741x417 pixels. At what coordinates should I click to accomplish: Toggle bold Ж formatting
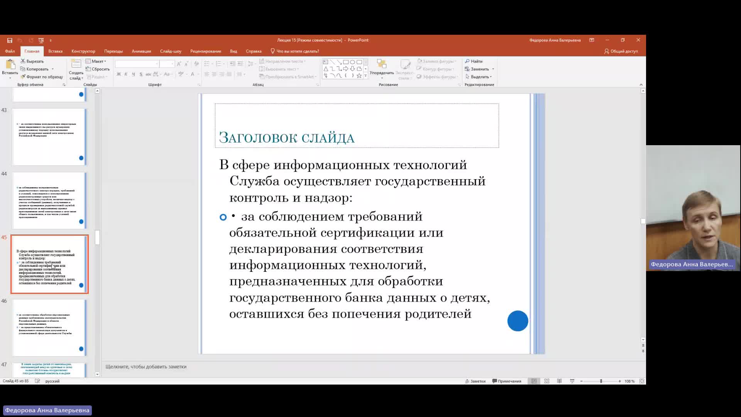point(118,74)
